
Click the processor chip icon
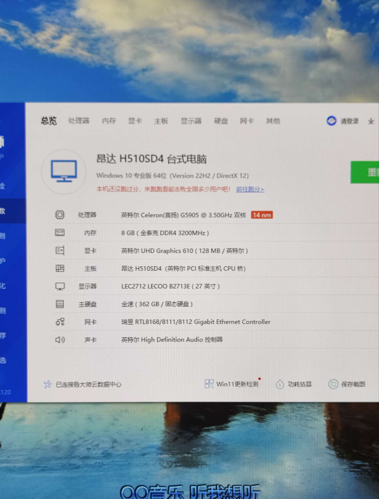[60, 215]
